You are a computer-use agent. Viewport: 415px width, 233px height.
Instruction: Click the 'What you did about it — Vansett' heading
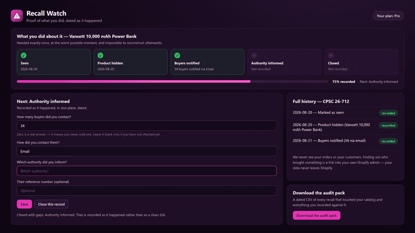click(77, 36)
